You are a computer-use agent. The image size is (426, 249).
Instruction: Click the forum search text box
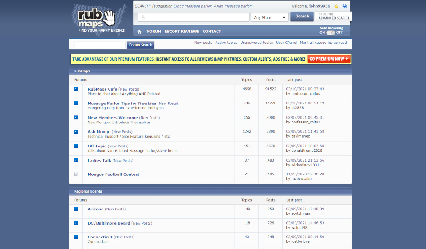pos(100,45)
